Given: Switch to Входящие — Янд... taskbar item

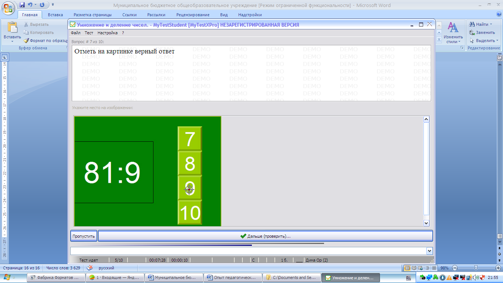Looking at the screenshot, I should pyautogui.click(x=115, y=278).
